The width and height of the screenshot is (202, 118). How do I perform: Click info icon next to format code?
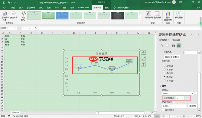174,102
